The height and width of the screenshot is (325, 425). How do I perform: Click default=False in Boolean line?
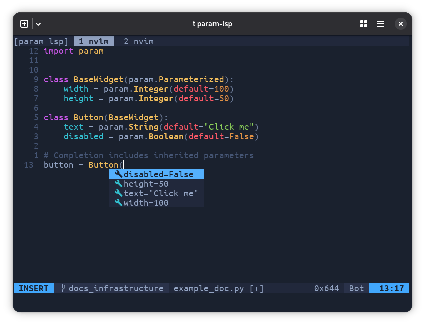(221, 136)
